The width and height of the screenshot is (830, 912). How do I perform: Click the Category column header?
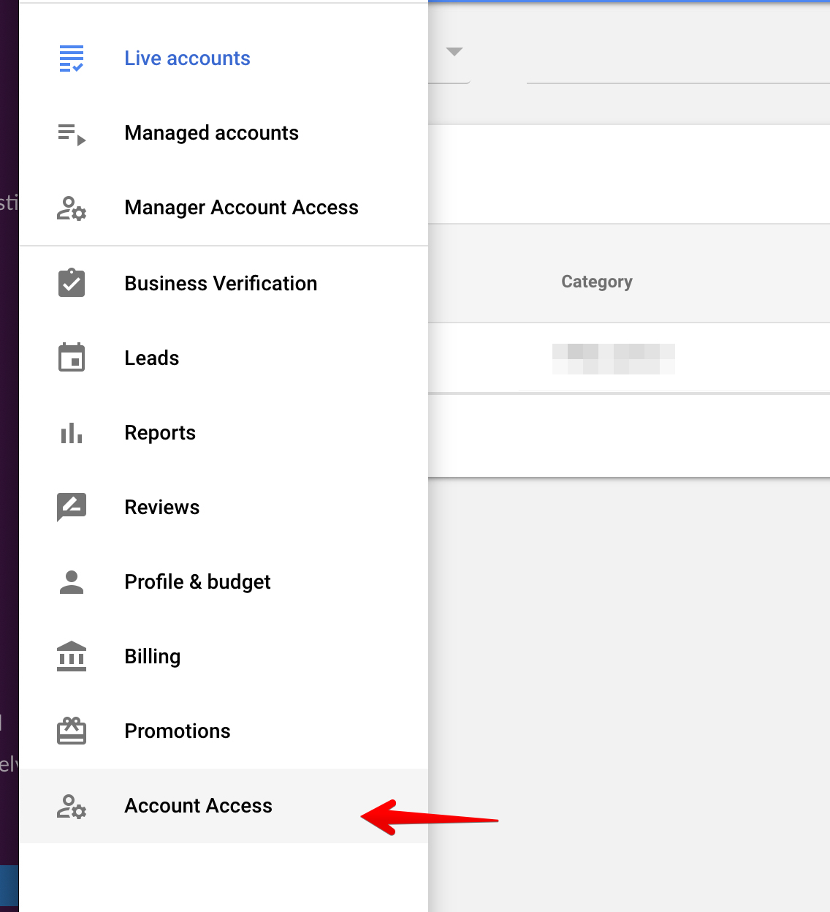[597, 282]
